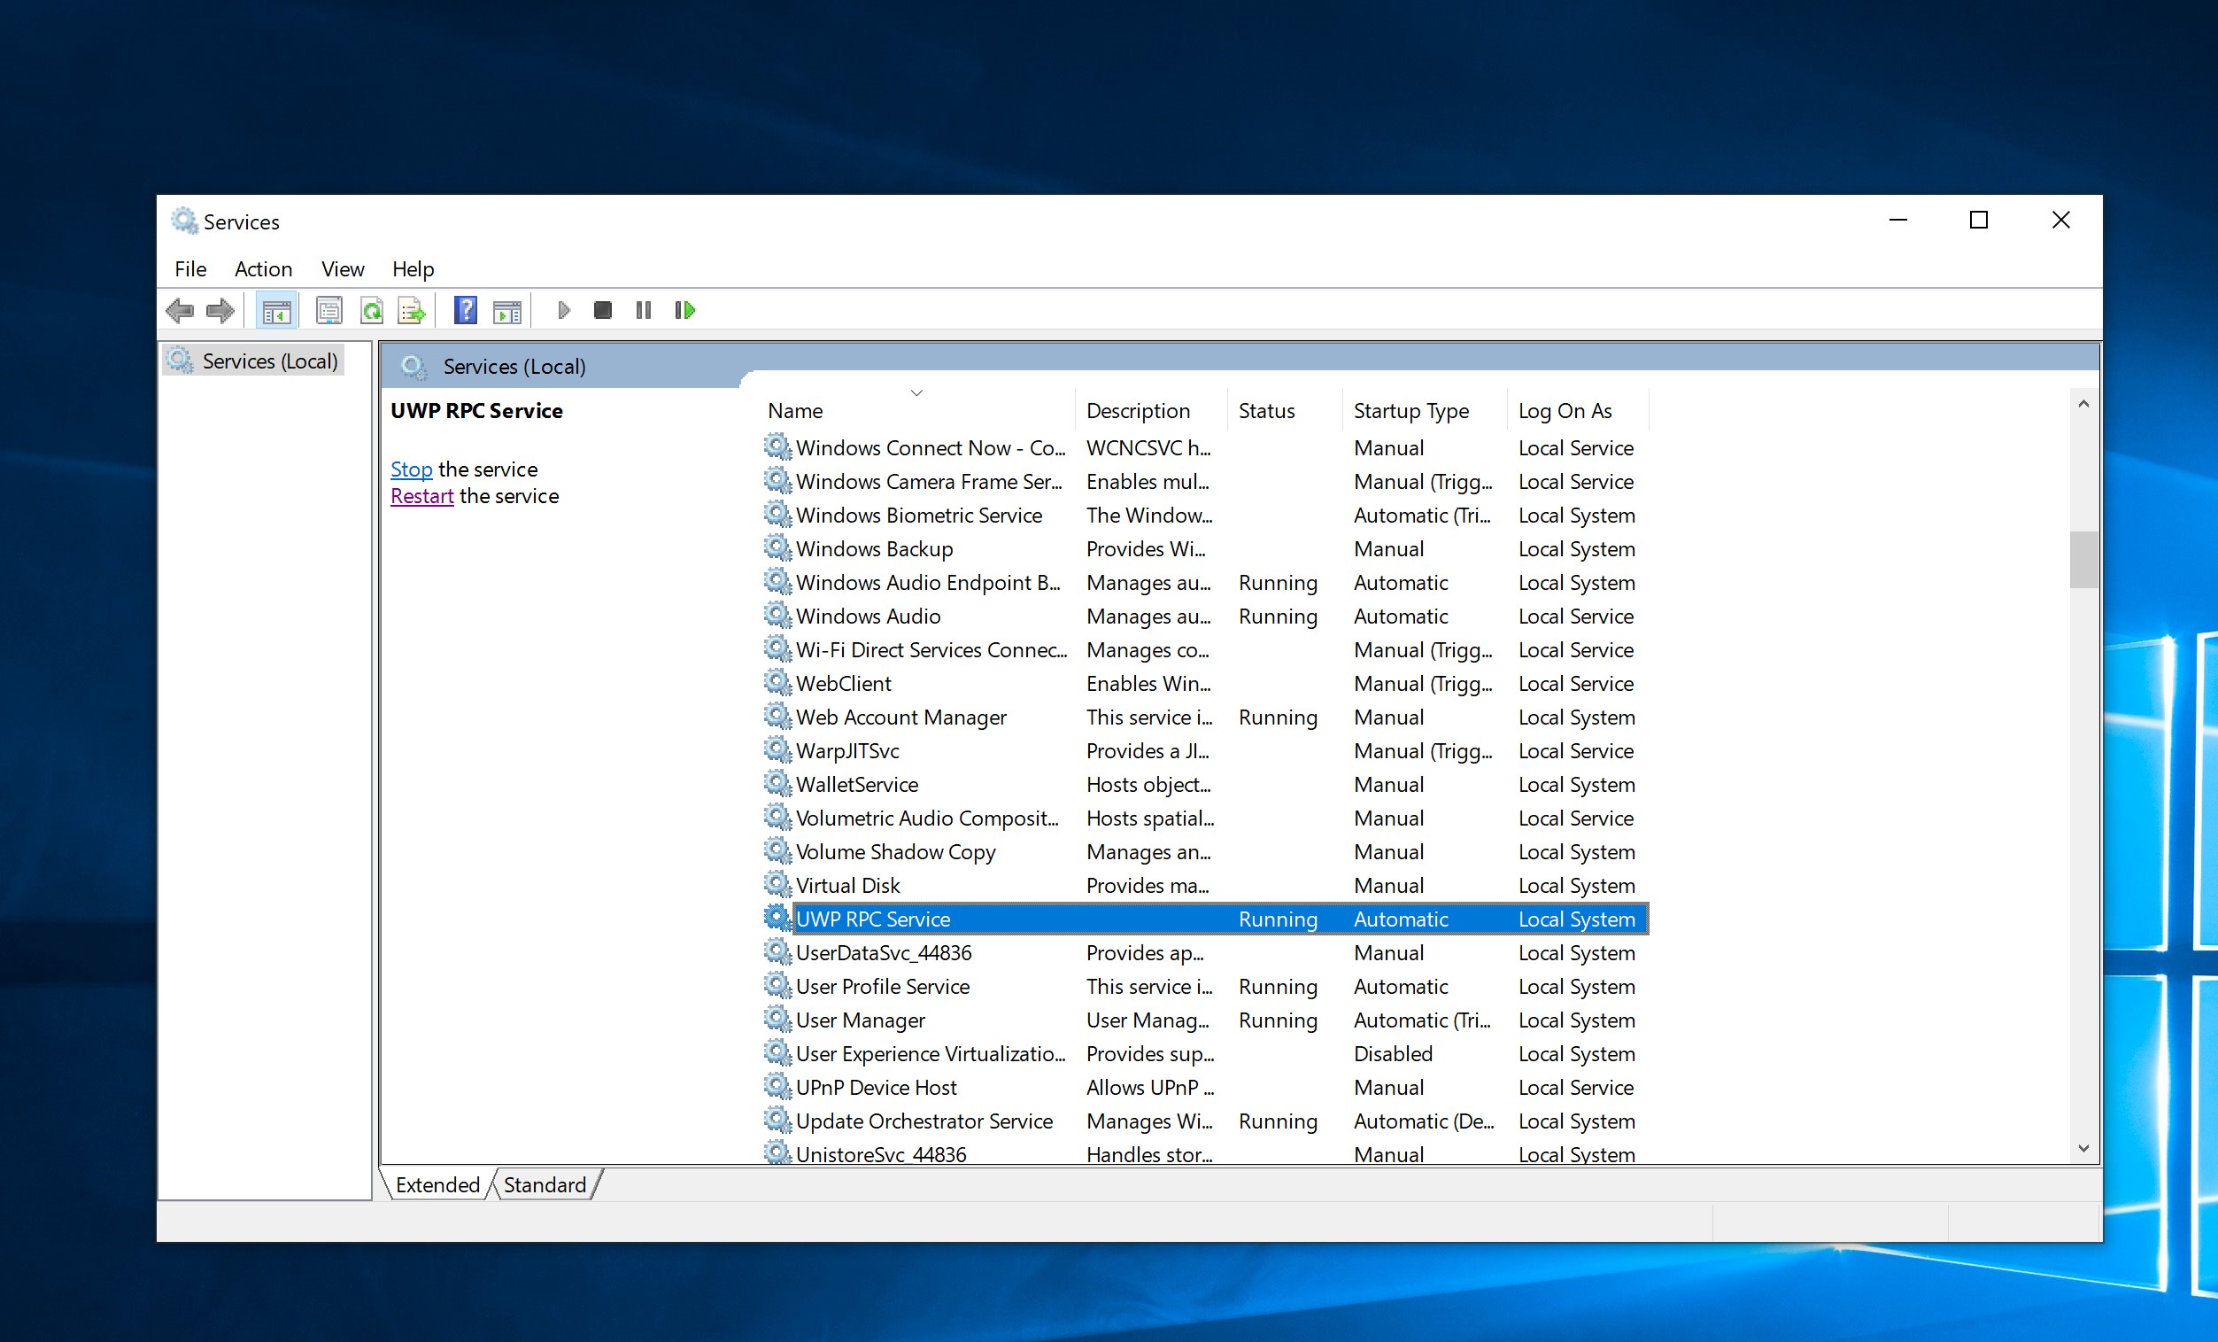Switch to the Standard tab
2218x1342 pixels.
(x=545, y=1184)
